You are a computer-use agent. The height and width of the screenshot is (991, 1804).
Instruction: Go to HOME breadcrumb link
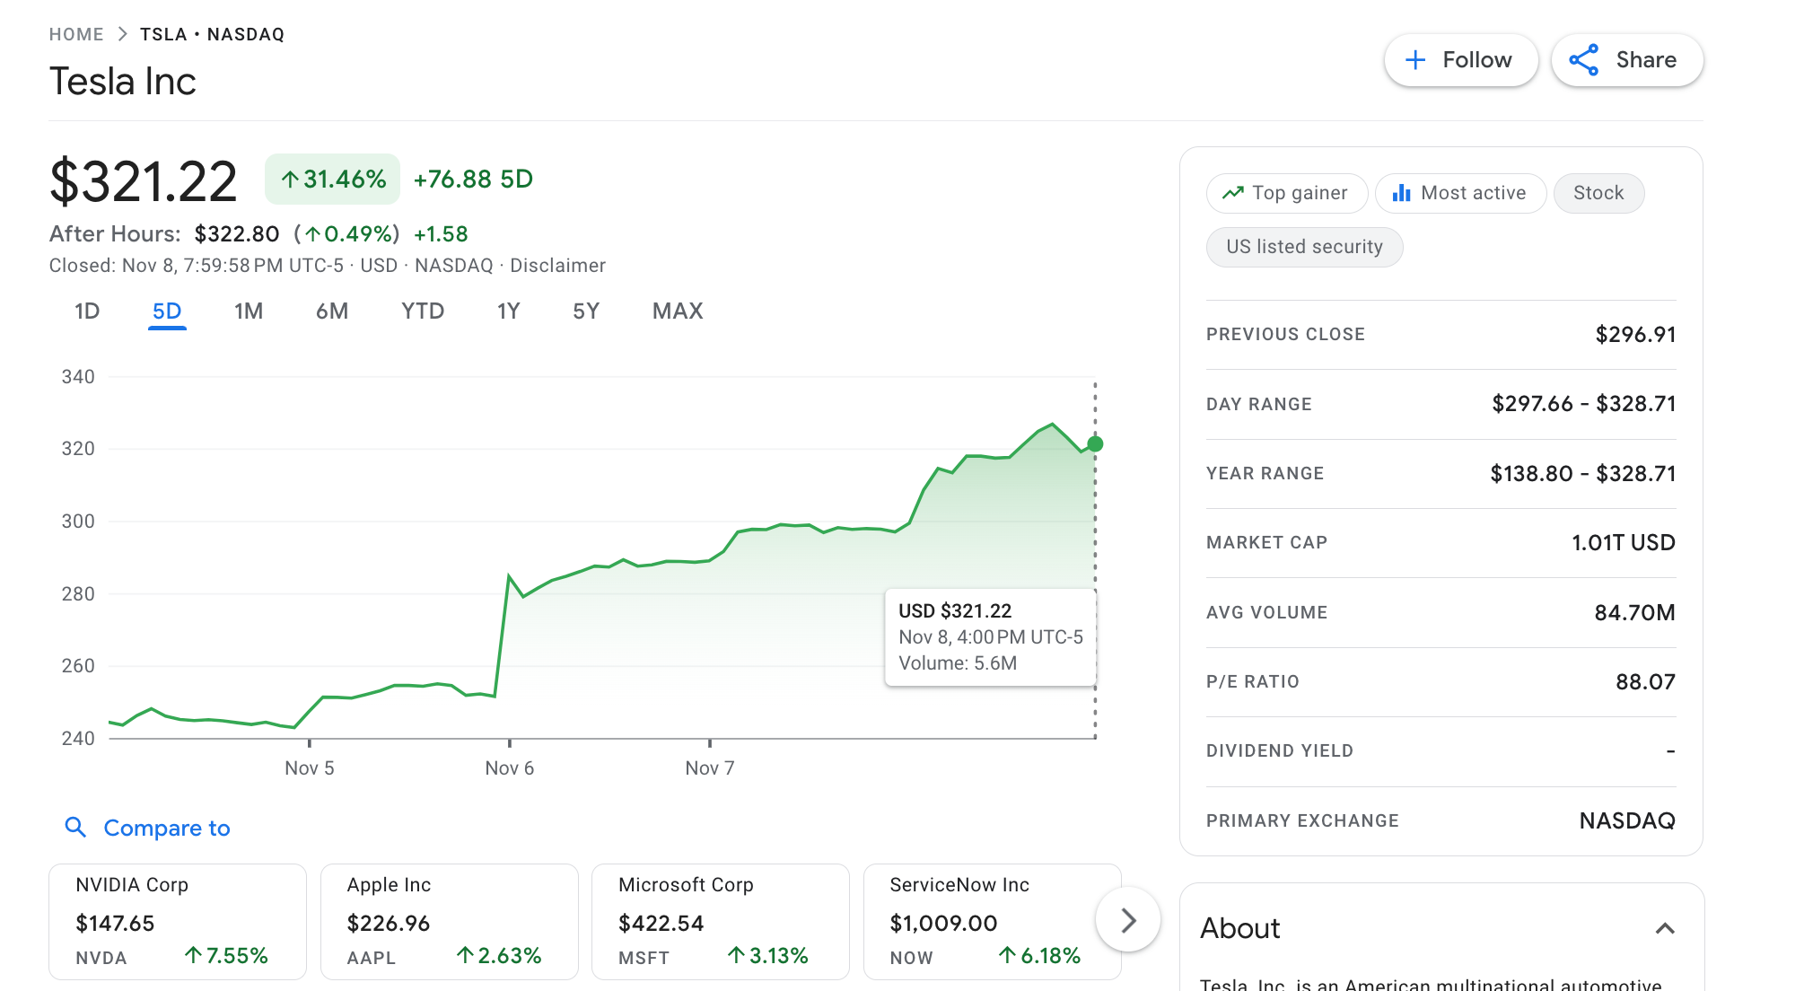[x=76, y=34]
